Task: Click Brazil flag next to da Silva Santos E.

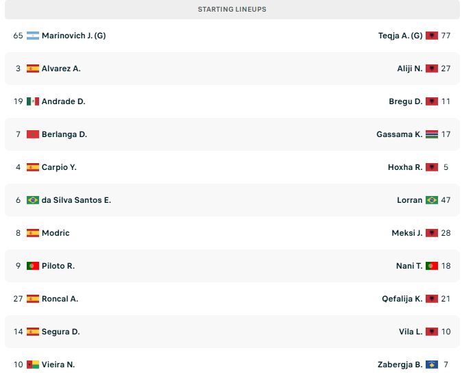Action: point(33,200)
